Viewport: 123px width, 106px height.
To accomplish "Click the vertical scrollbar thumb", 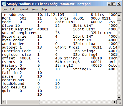I will [119, 19].
